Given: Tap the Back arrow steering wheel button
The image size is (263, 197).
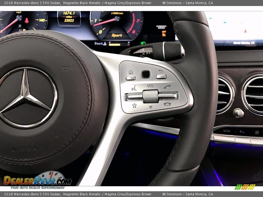Looking at the screenshot, I should click(x=161, y=77).
